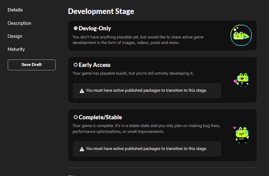269x176 pixels.
Task: Click the Complete/Stable stable state description
Action: (x=146, y=129)
